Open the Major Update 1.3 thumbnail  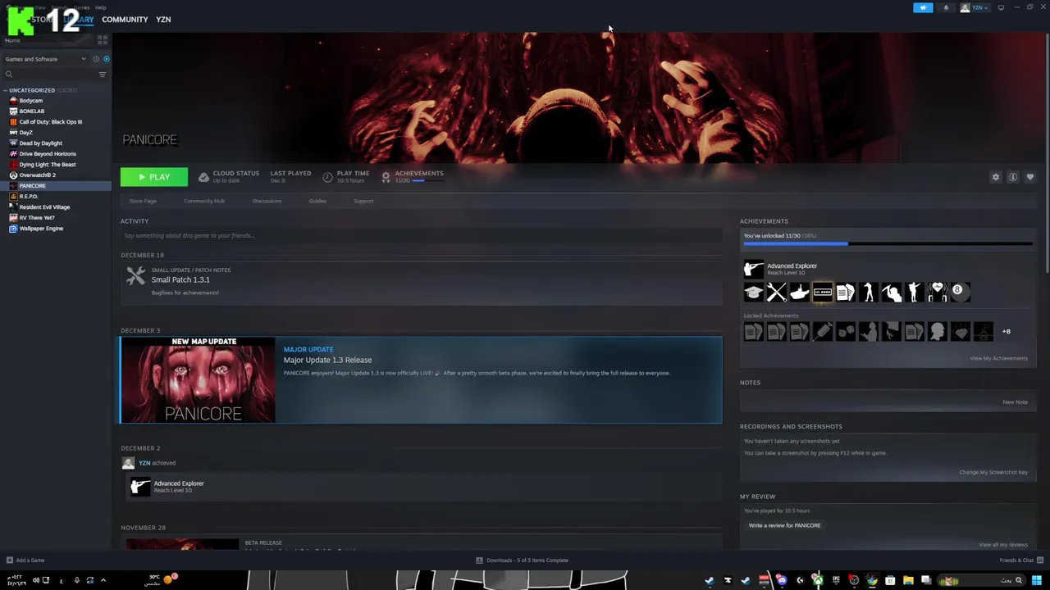(198, 380)
